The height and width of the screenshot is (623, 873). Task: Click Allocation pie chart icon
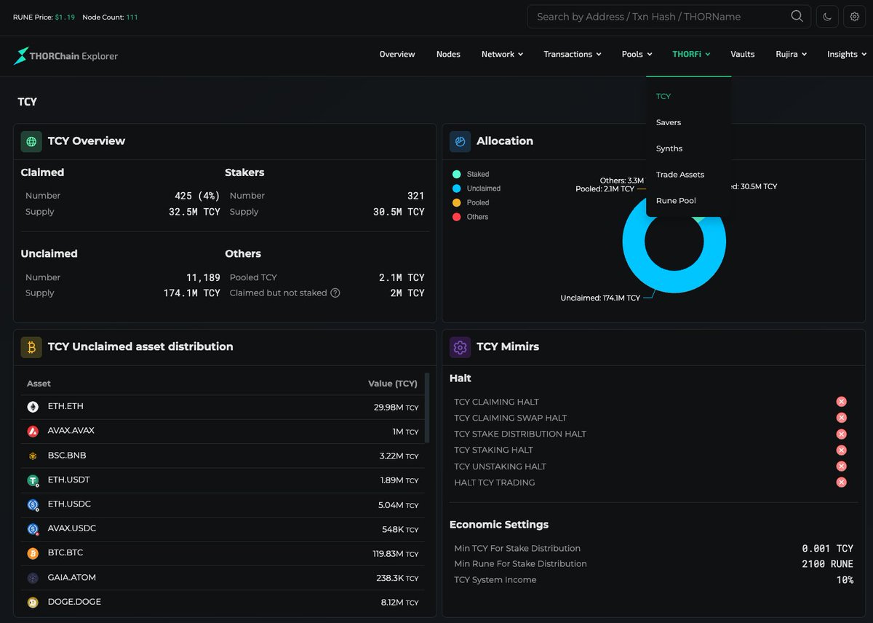click(460, 141)
